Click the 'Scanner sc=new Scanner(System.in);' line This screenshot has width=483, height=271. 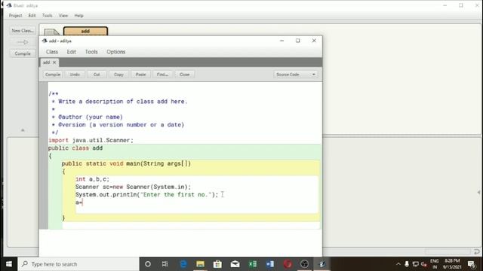tap(133, 187)
